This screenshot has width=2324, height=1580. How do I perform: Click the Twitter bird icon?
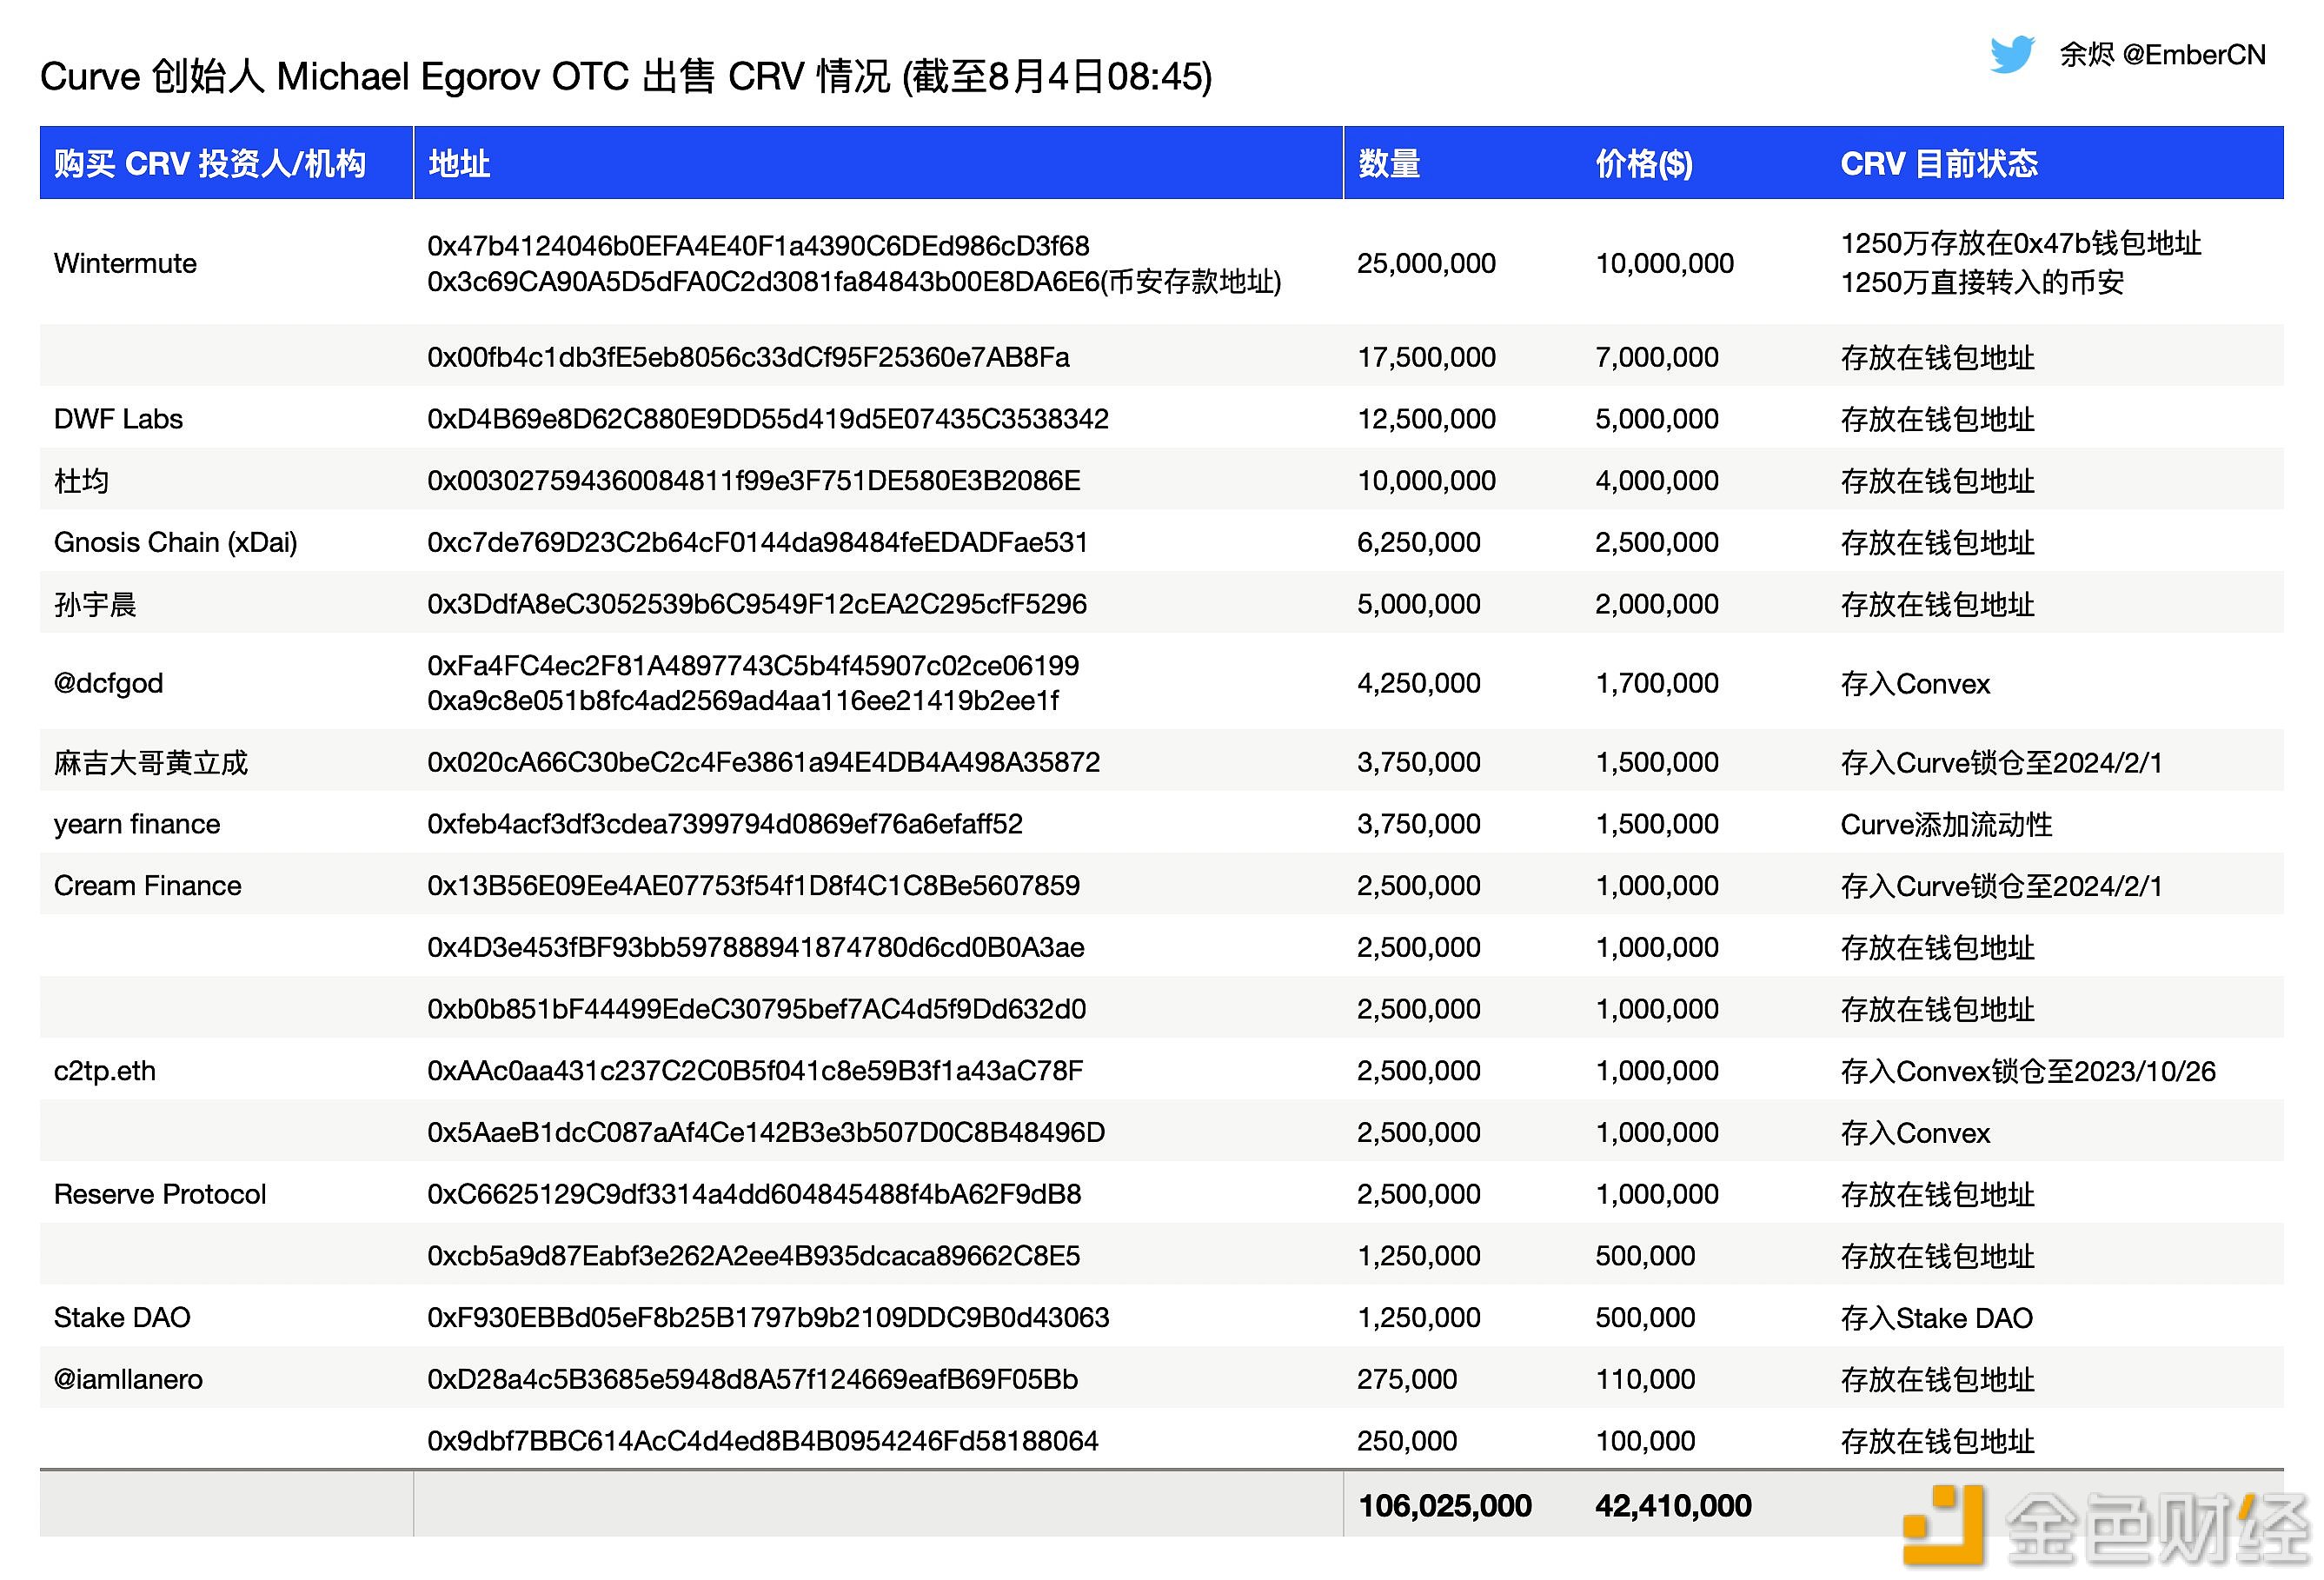click(2012, 55)
